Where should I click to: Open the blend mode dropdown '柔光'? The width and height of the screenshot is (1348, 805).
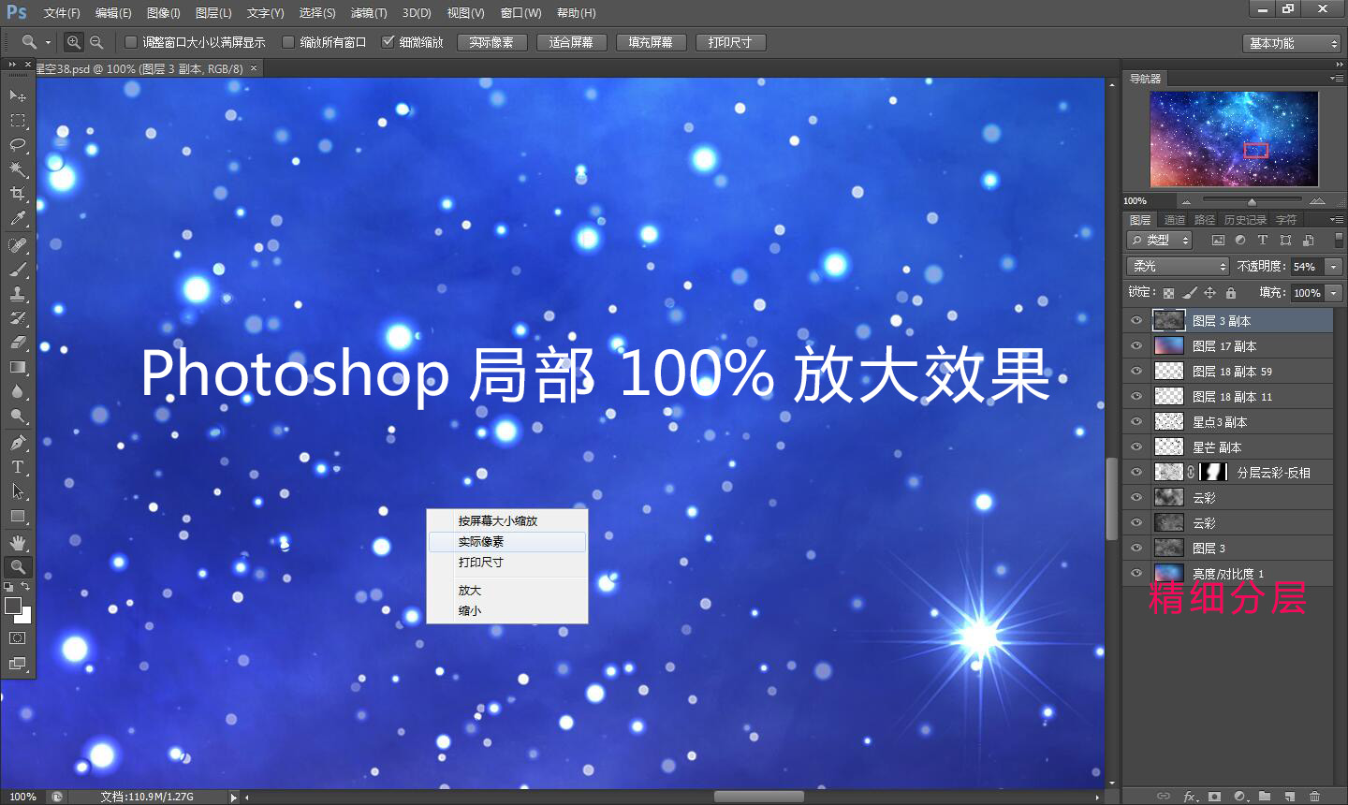pyautogui.click(x=1178, y=267)
